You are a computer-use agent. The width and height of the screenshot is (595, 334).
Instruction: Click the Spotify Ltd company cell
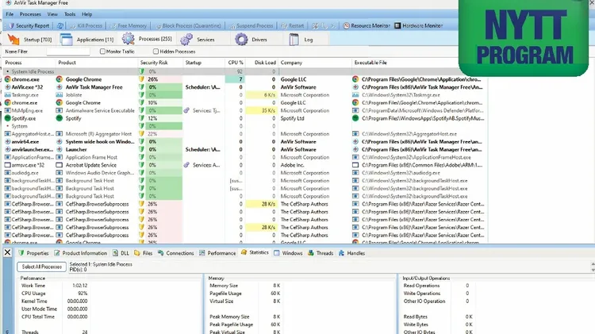click(x=292, y=118)
